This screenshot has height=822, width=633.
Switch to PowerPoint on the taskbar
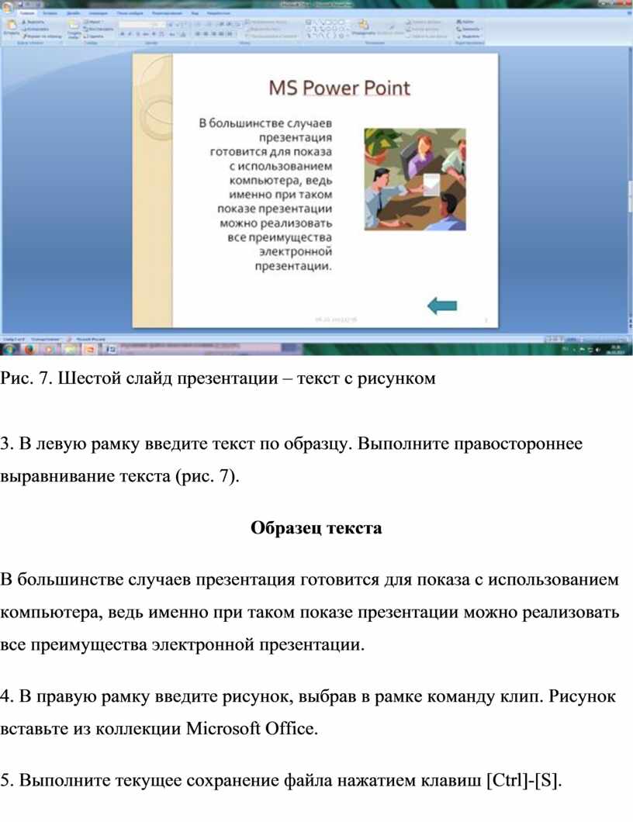click(90, 349)
